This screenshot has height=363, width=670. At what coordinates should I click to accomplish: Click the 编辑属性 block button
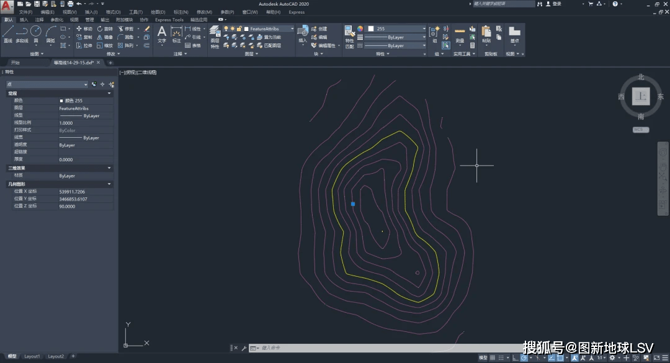(323, 45)
